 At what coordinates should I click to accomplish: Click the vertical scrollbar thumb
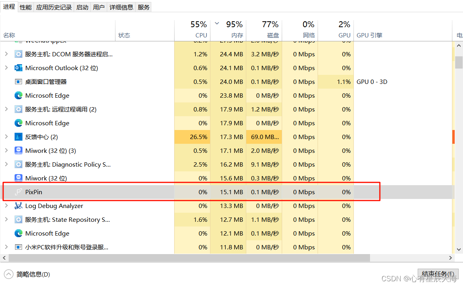459,62
